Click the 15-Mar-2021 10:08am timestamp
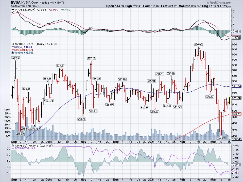Screen dimensions: 243x182 (25, 6)
